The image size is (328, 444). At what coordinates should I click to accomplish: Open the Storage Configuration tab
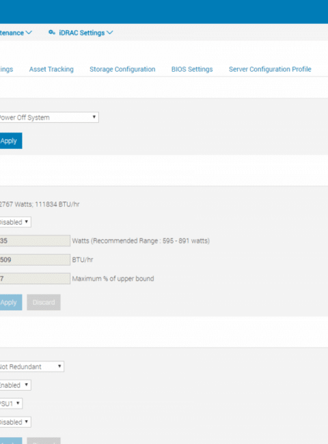[x=122, y=69]
